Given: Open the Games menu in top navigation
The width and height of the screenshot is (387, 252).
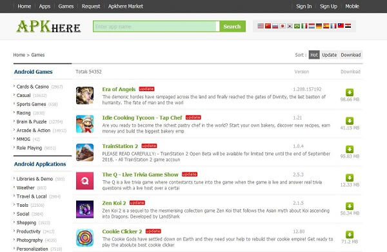Looking at the screenshot, I should 66,6.
